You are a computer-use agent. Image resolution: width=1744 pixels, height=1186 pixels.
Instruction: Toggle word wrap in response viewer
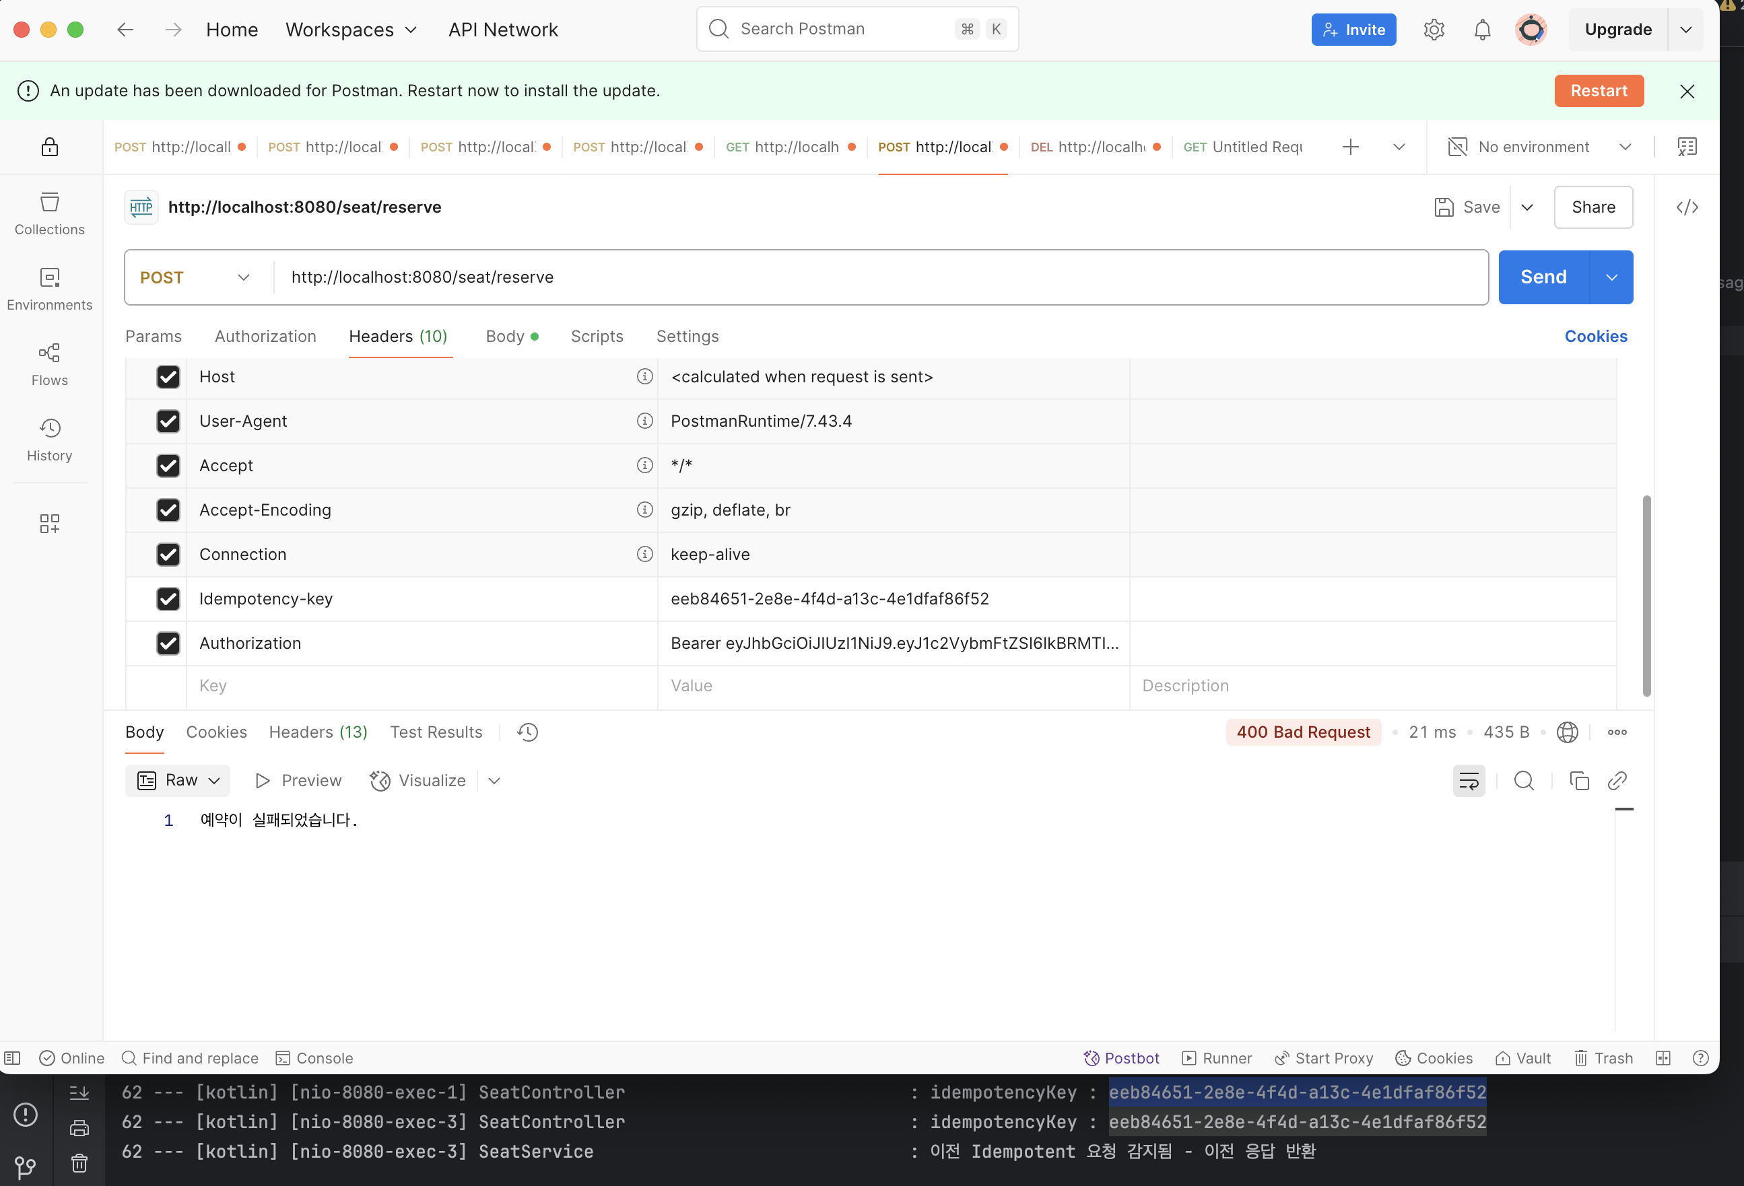click(x=1469, y=781)
